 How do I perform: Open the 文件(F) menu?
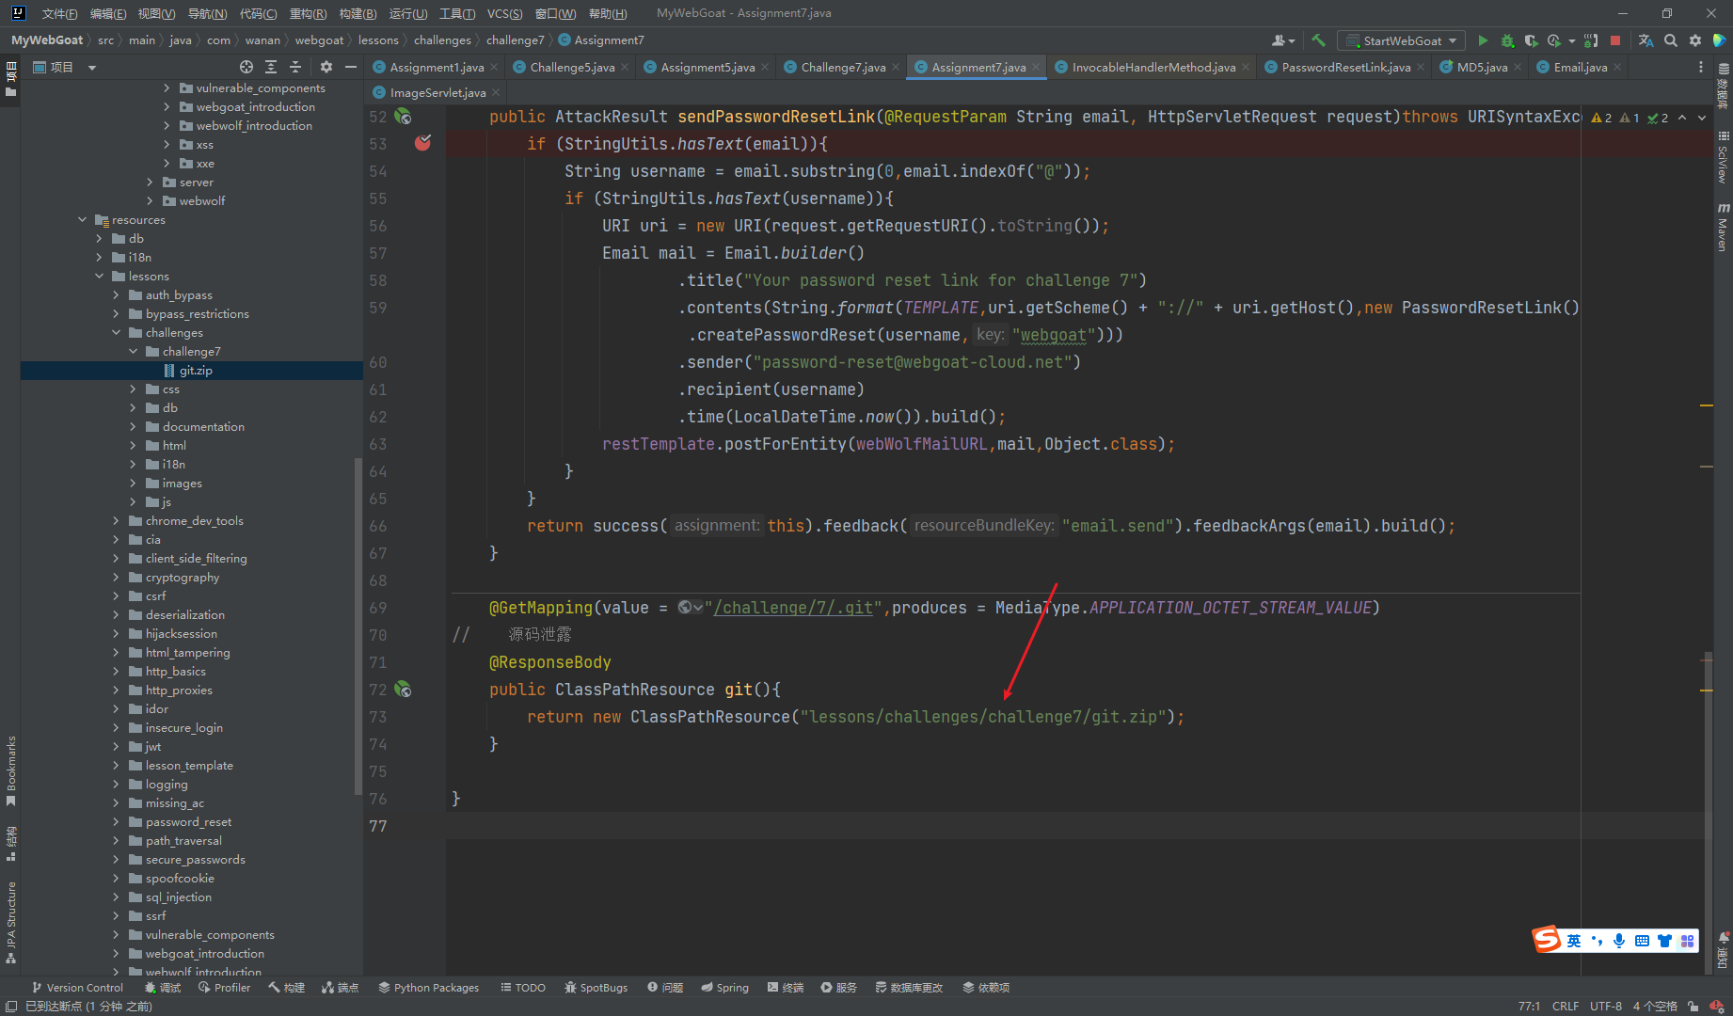tap(59, 13)
